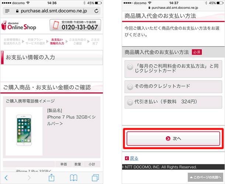
Task: Tap the battery icon in left status bar
Action: 98,3
